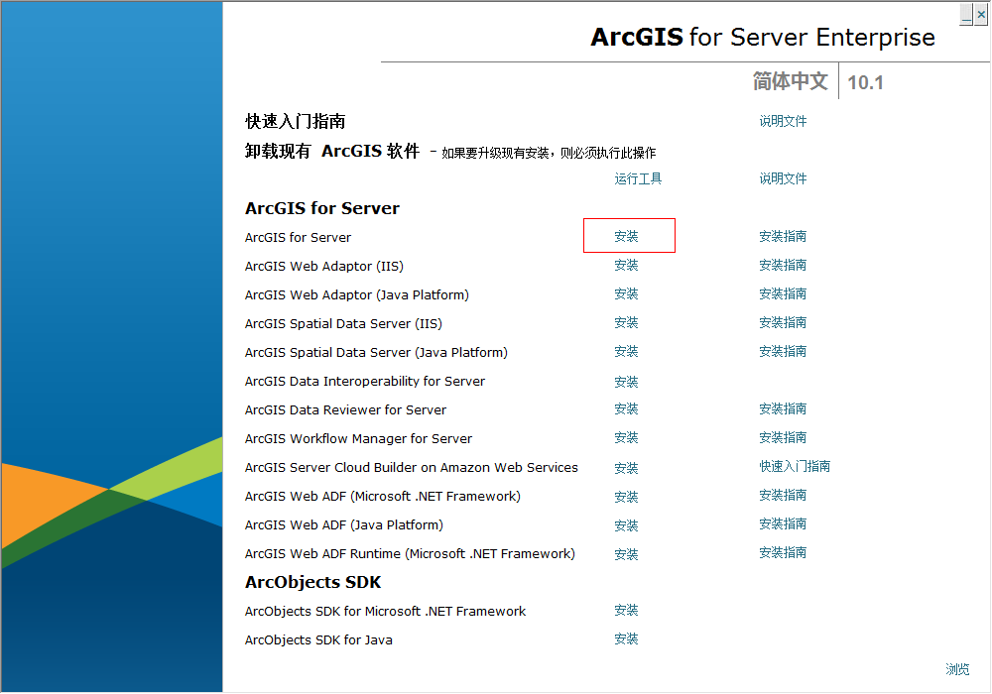
Task: Select the text "ArcGIS Server Cloud Builder on Amazon Web Services"
Action: click(412, 468)
